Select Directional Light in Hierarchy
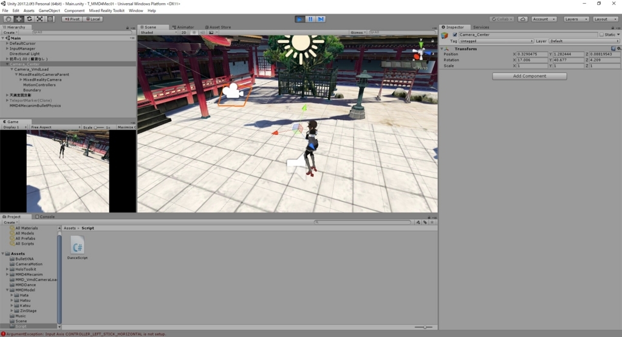 coord(24,54)
